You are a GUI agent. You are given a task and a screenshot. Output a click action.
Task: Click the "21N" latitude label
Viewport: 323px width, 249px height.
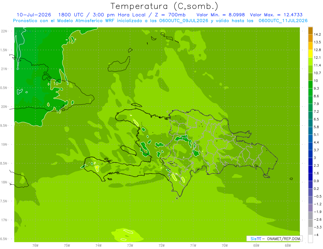[x=4, y=69]
